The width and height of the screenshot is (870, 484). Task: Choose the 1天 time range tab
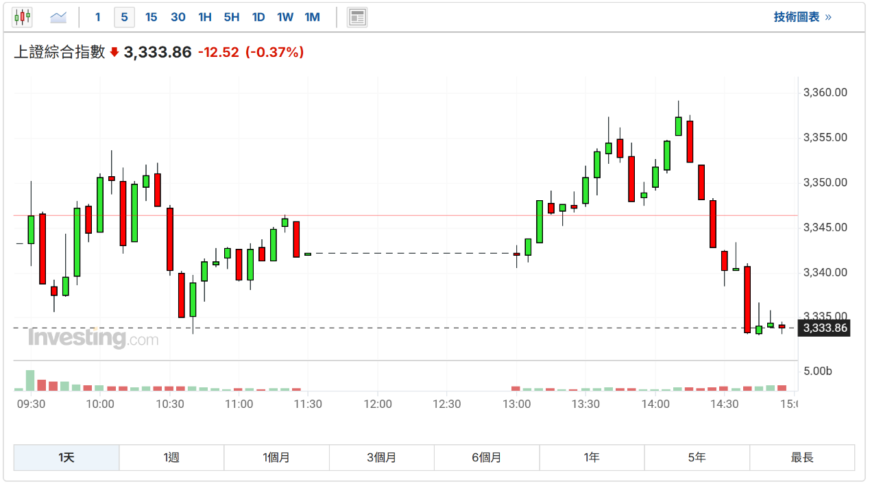coord(67,457)
